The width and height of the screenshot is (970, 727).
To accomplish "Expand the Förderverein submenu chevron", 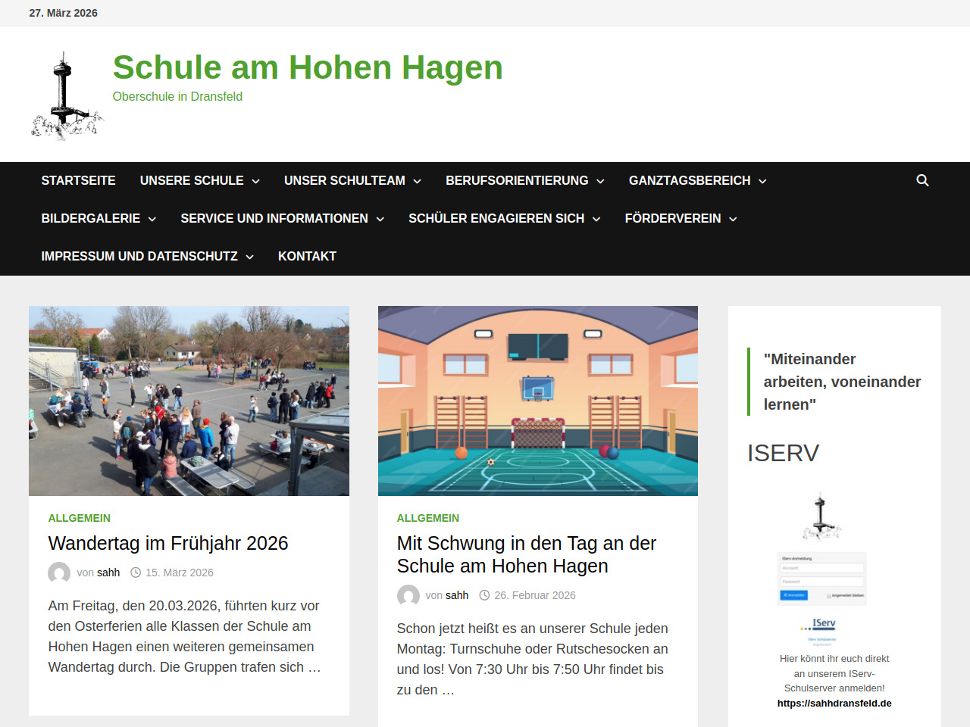I will (x=733, y=220).
